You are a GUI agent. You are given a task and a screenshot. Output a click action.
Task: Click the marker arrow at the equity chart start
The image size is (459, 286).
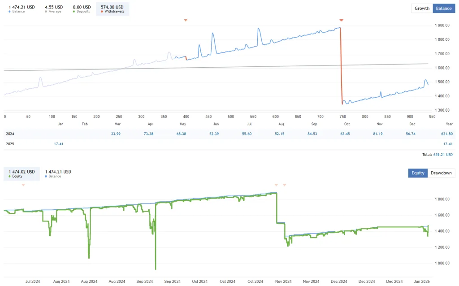pos(22,184)
